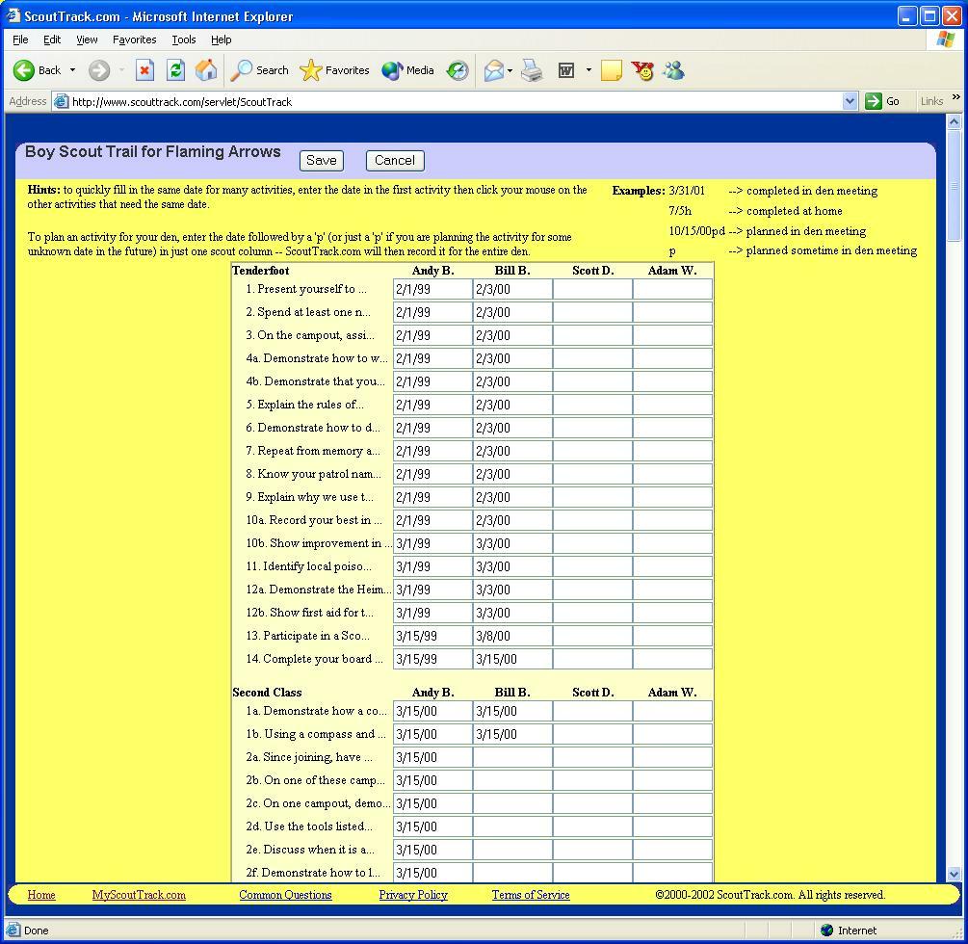Open the Mail options dropdown arrow

coord(510,70)
